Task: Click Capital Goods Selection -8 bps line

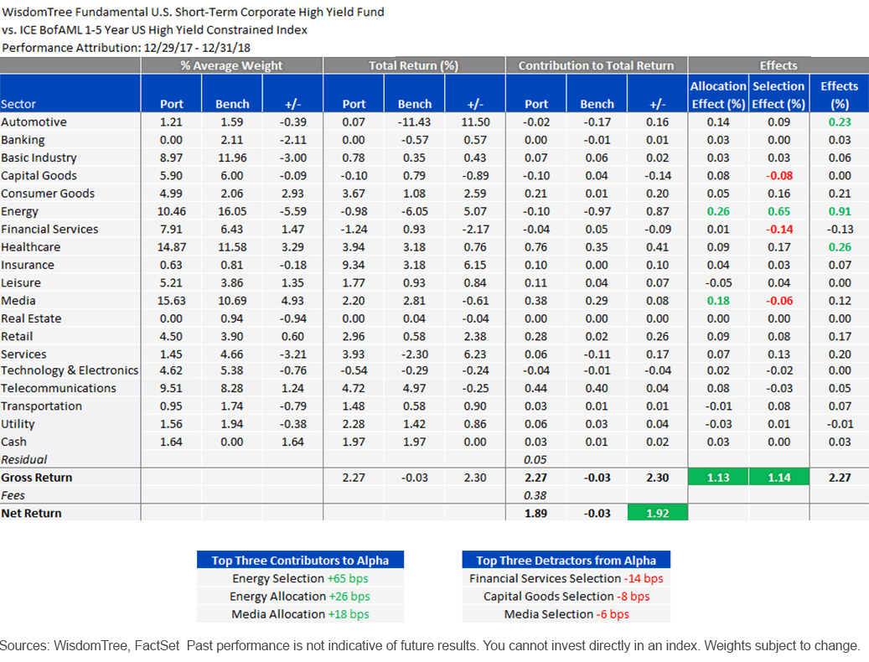Action: [566, 596]
